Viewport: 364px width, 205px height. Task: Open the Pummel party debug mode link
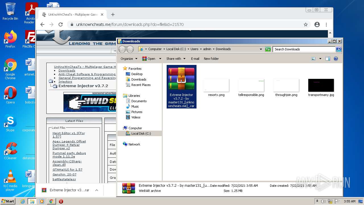[69, 155]
